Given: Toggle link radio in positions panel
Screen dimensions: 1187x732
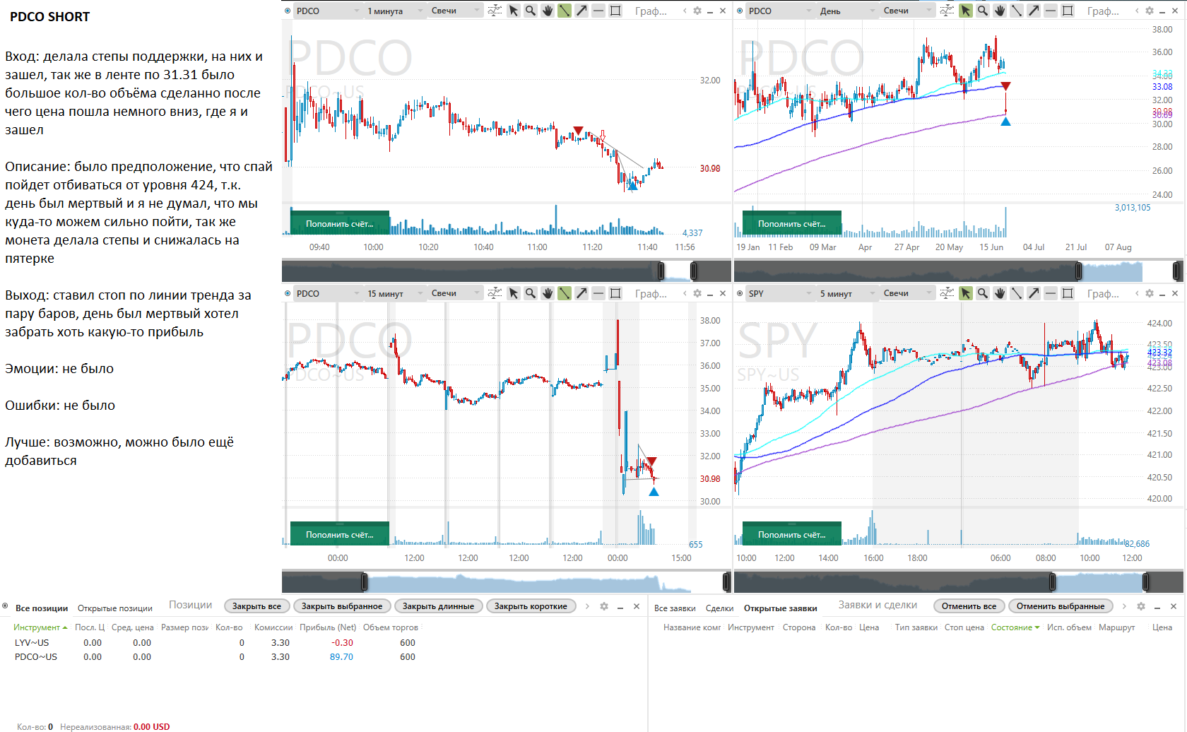Looking at the screenshot, I should pyautogui.click(x=5, y=606).
